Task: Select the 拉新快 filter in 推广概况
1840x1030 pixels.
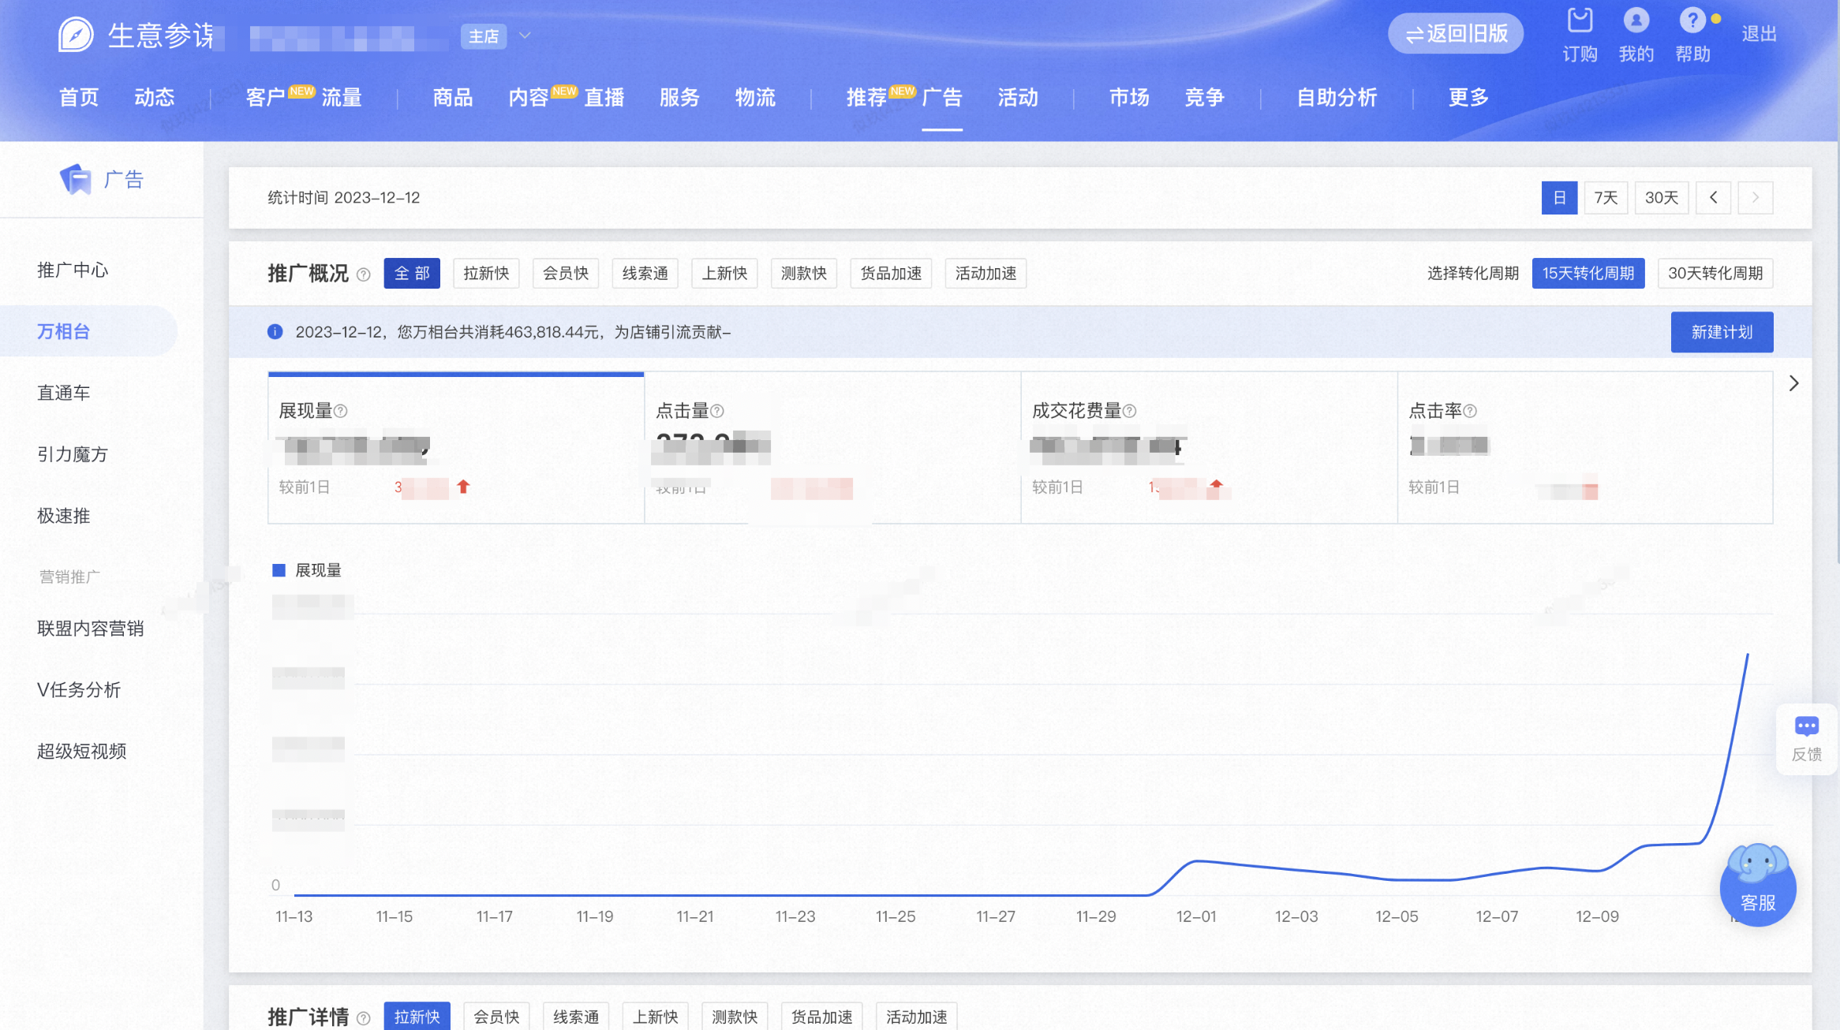Action: click(x=486, y=273)
